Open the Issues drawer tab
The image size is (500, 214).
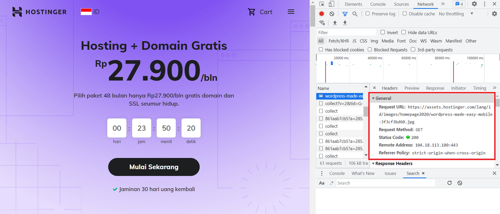click(390, 173)
